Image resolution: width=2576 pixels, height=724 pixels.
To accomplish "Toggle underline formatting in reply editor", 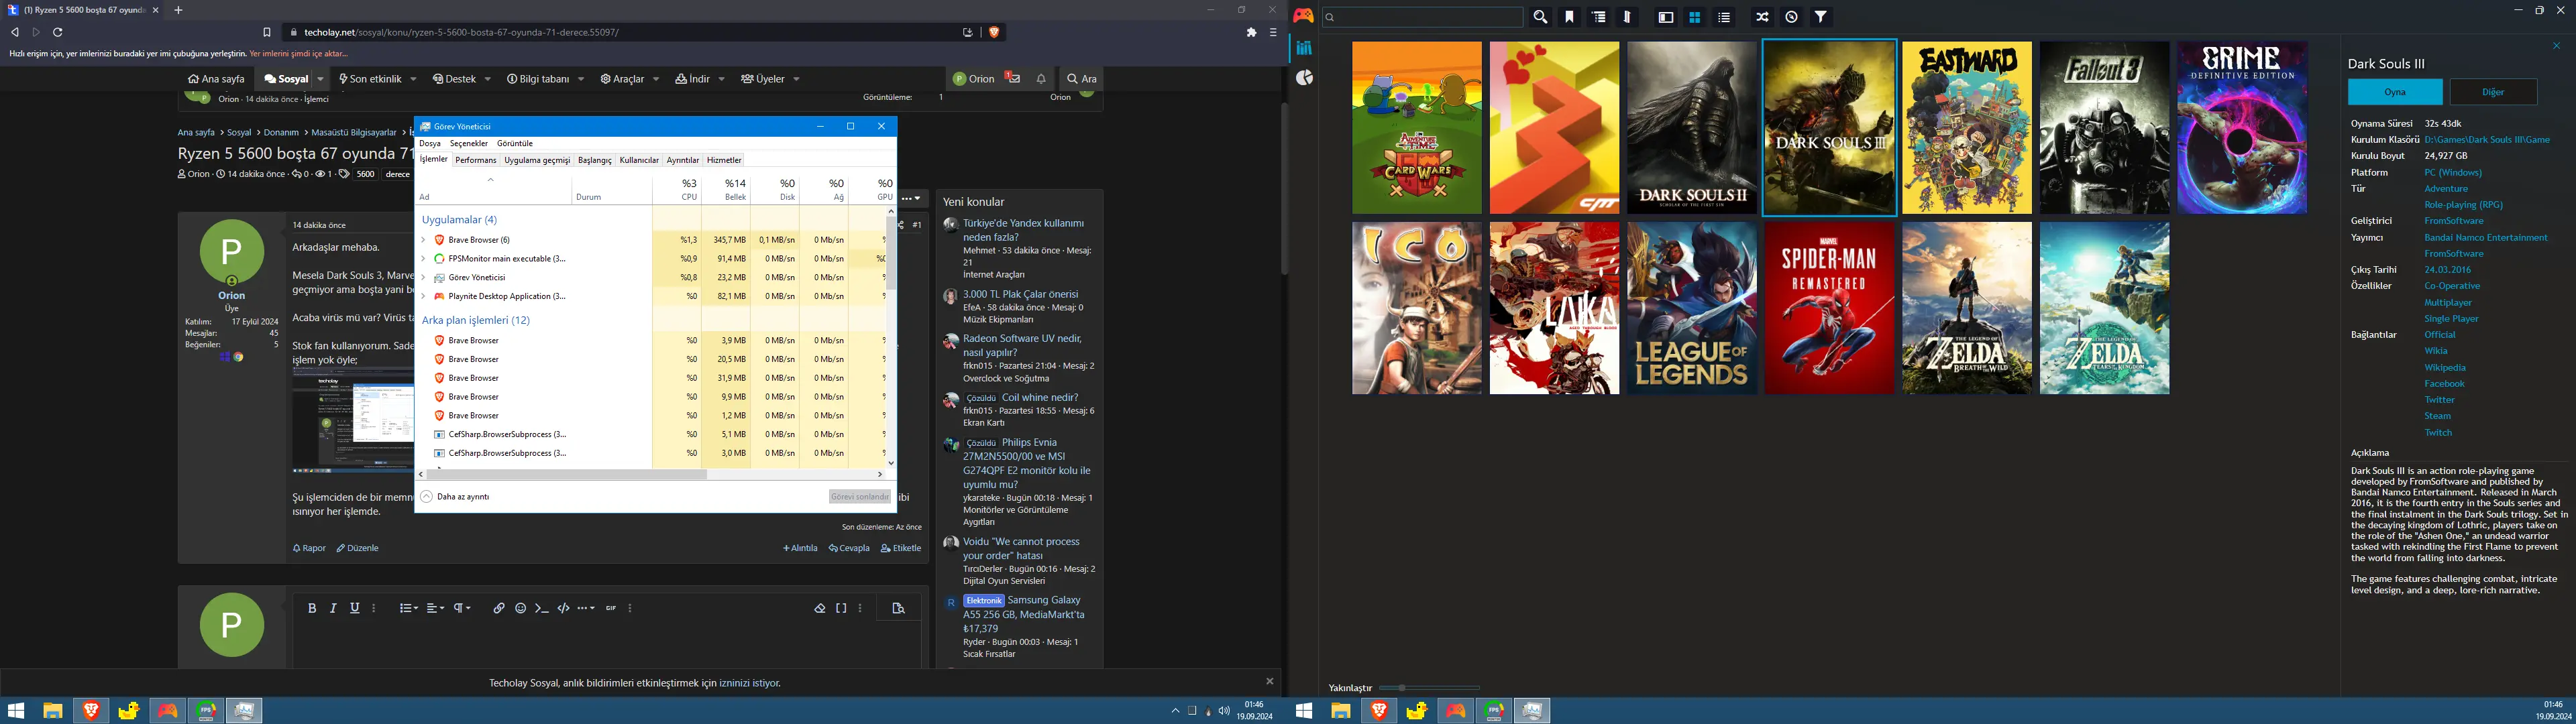I will point(354,608).
